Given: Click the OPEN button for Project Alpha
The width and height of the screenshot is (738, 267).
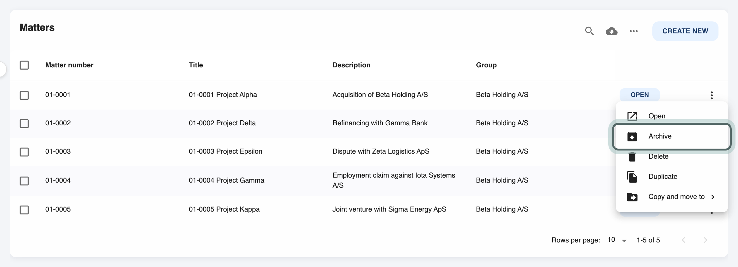Looking at the screenshot, I should [639, 95].
